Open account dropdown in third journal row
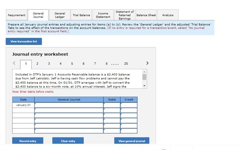The height and width of the screenshot is (150, 239). (x=69, y=116)
